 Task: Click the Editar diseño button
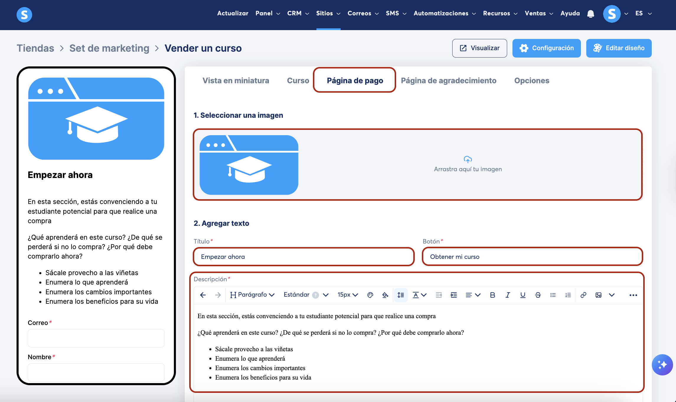(619, 48)
